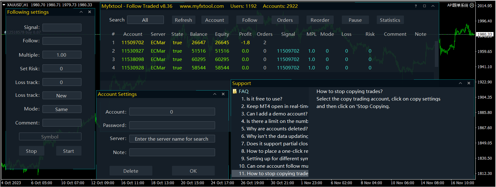The image size is (496, 187).
Task: Open FAQ 4 about the number limit
Action: [x=270, y=121]
